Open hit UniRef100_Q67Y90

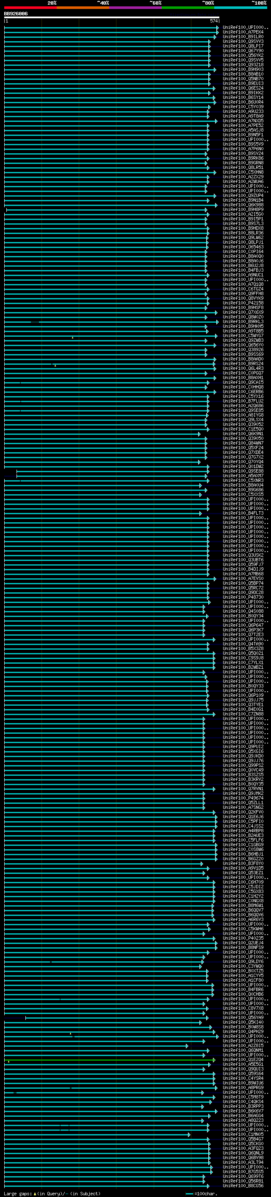point(243,51)
